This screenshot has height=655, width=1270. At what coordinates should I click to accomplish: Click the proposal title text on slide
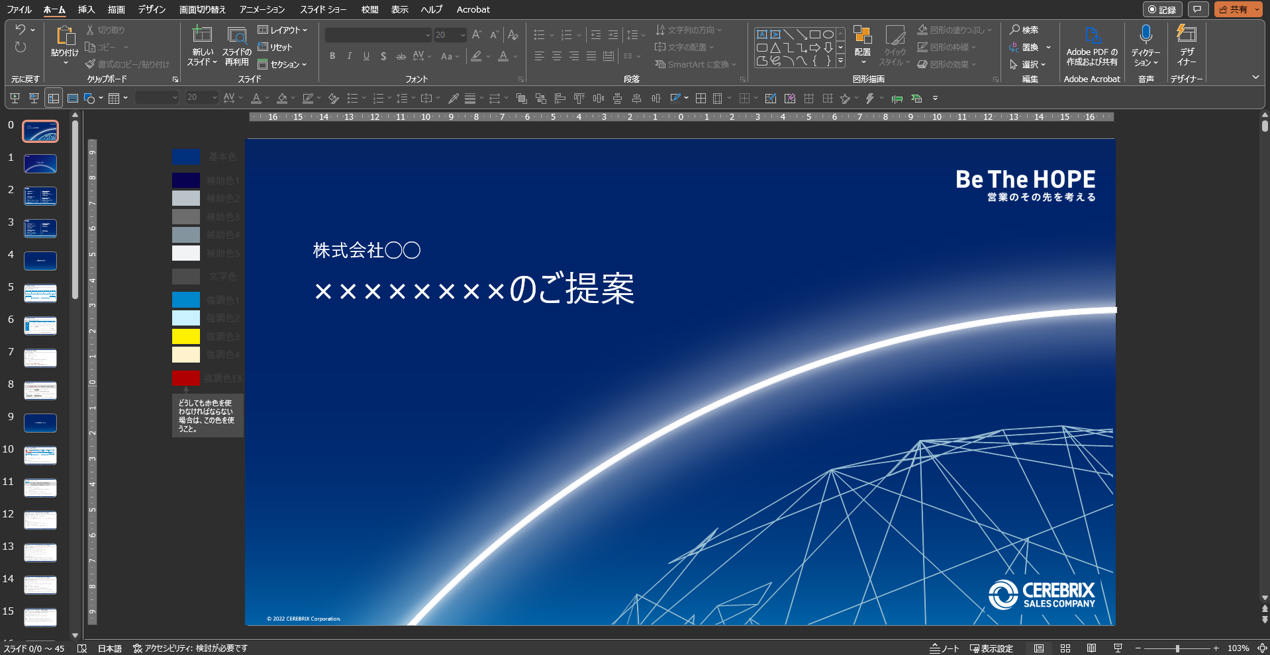pos(474,289)
